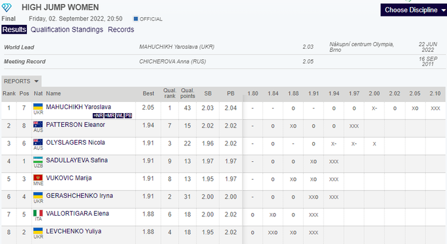Switch to the Qualification Standings tab
Screen dimensions: 447x244
(x=66, y=30)
